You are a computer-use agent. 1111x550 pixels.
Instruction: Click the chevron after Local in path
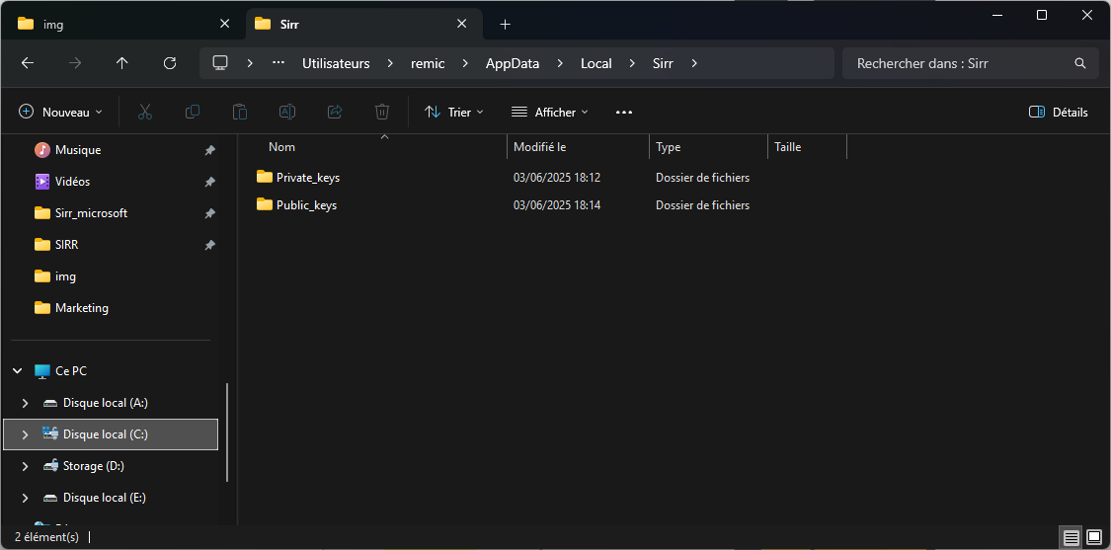(632, 63)
